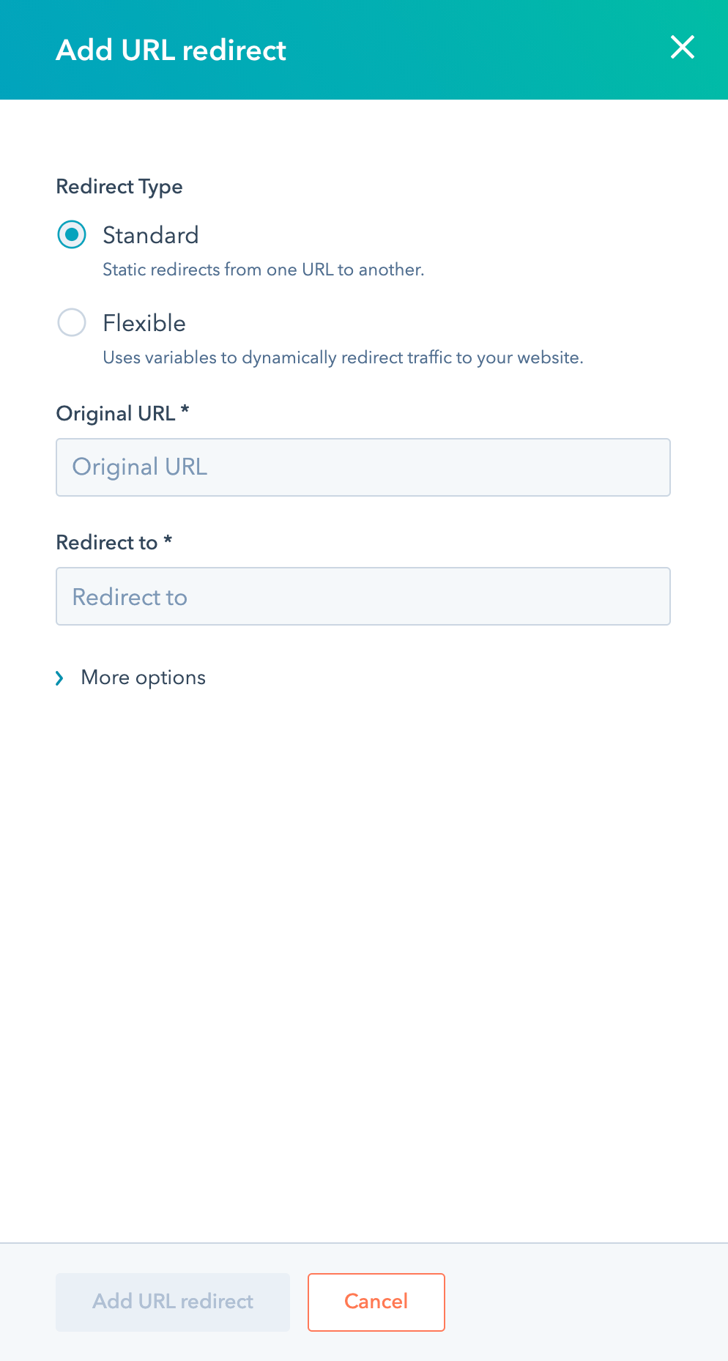Click the Add URL redirect panel title
728x1361 pixels.
(171, 51)
